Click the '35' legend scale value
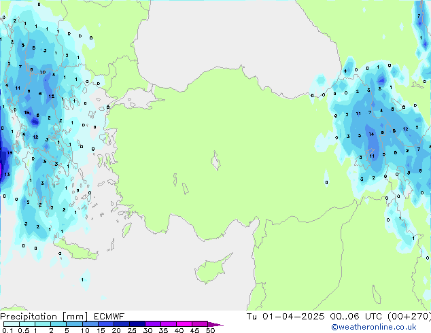Viewport: 431px width, 333px height. coord(163,330)
